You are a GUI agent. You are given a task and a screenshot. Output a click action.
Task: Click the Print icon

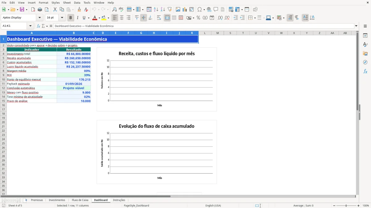[x=40, y=10]
